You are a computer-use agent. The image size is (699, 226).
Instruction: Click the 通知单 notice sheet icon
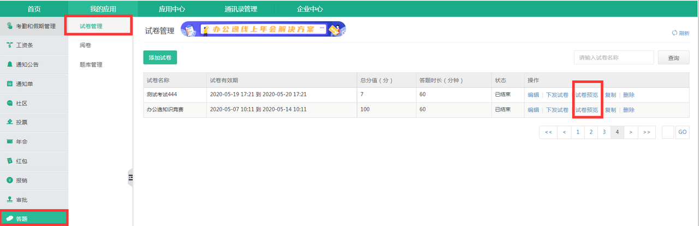(10, 84)
